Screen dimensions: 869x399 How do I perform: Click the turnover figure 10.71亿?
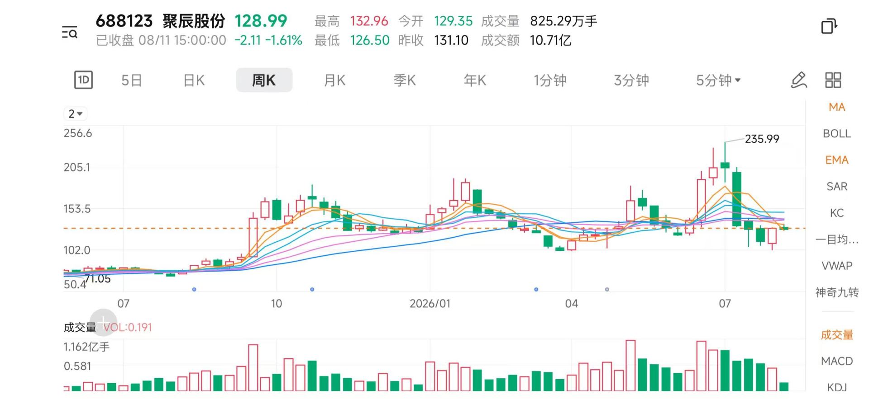[x=550, y=40]
